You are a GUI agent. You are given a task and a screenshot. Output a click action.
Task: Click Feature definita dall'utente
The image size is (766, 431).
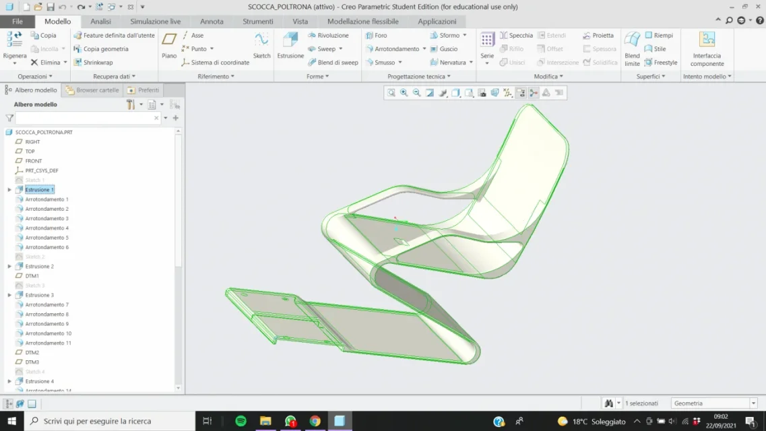[114, 35]
